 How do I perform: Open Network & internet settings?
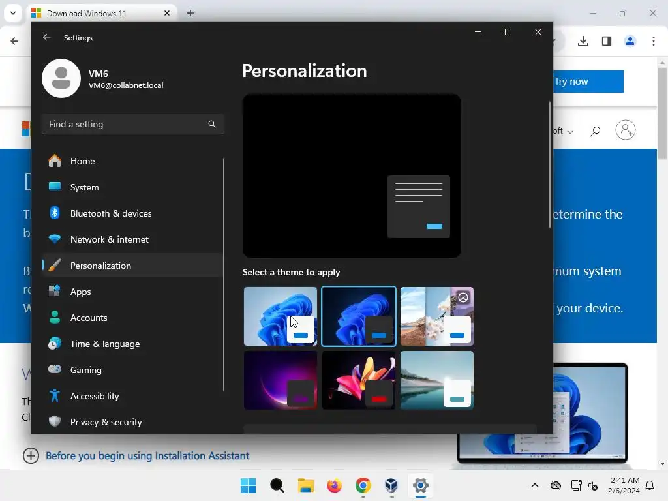(132, 239)
